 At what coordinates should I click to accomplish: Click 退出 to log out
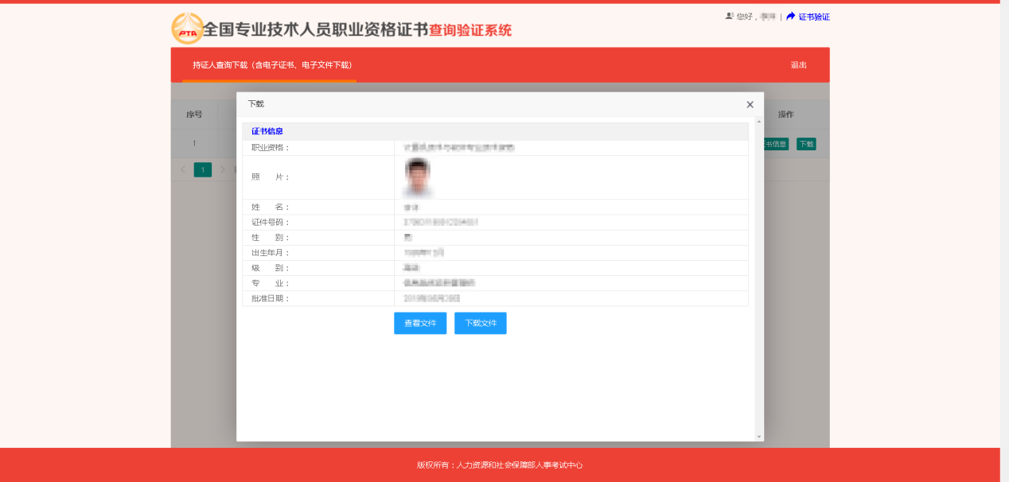point(798,65)
